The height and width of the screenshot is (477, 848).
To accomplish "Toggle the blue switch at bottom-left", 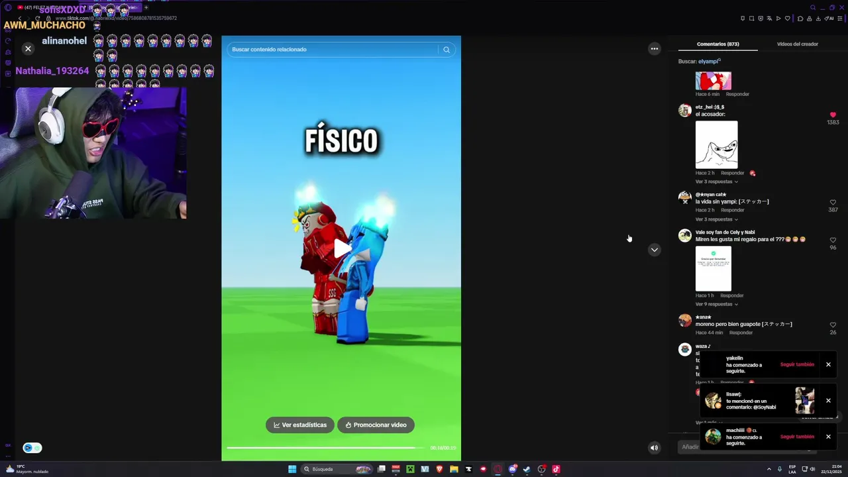I will click(x=32, y=448).
